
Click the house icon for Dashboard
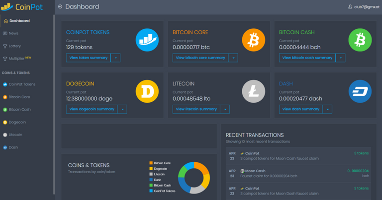5,21
